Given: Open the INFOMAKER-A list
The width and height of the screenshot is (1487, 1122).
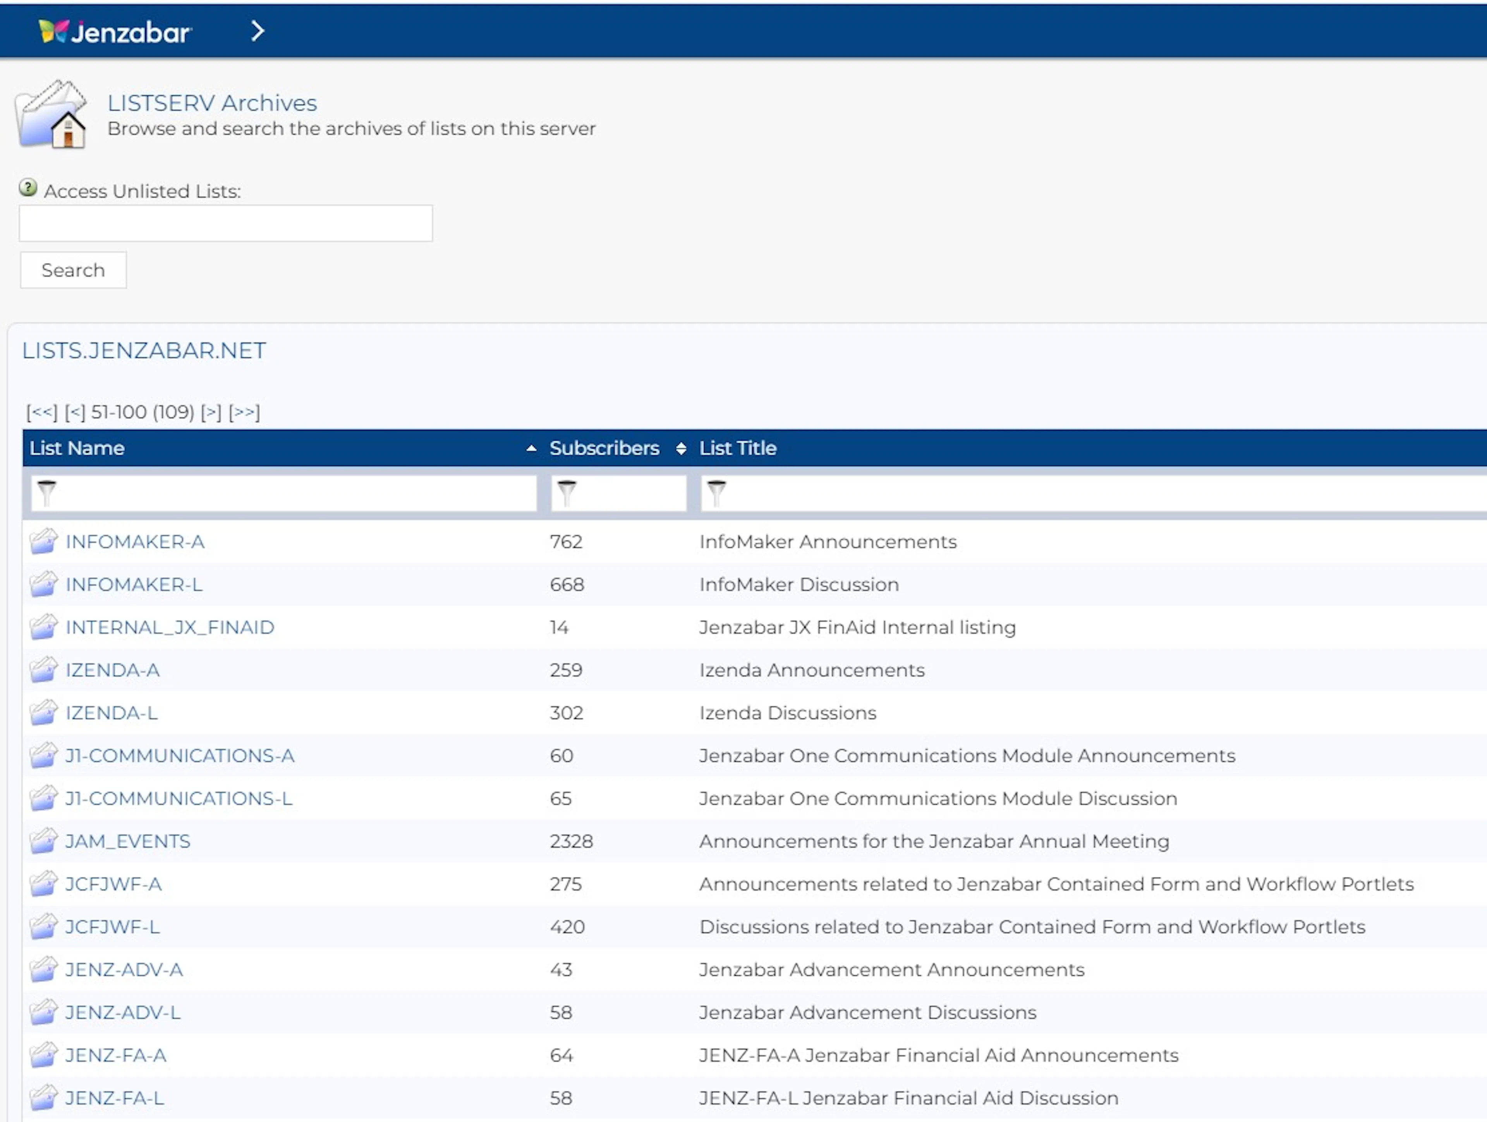Looking at the screenshot, I should (135, 542).
